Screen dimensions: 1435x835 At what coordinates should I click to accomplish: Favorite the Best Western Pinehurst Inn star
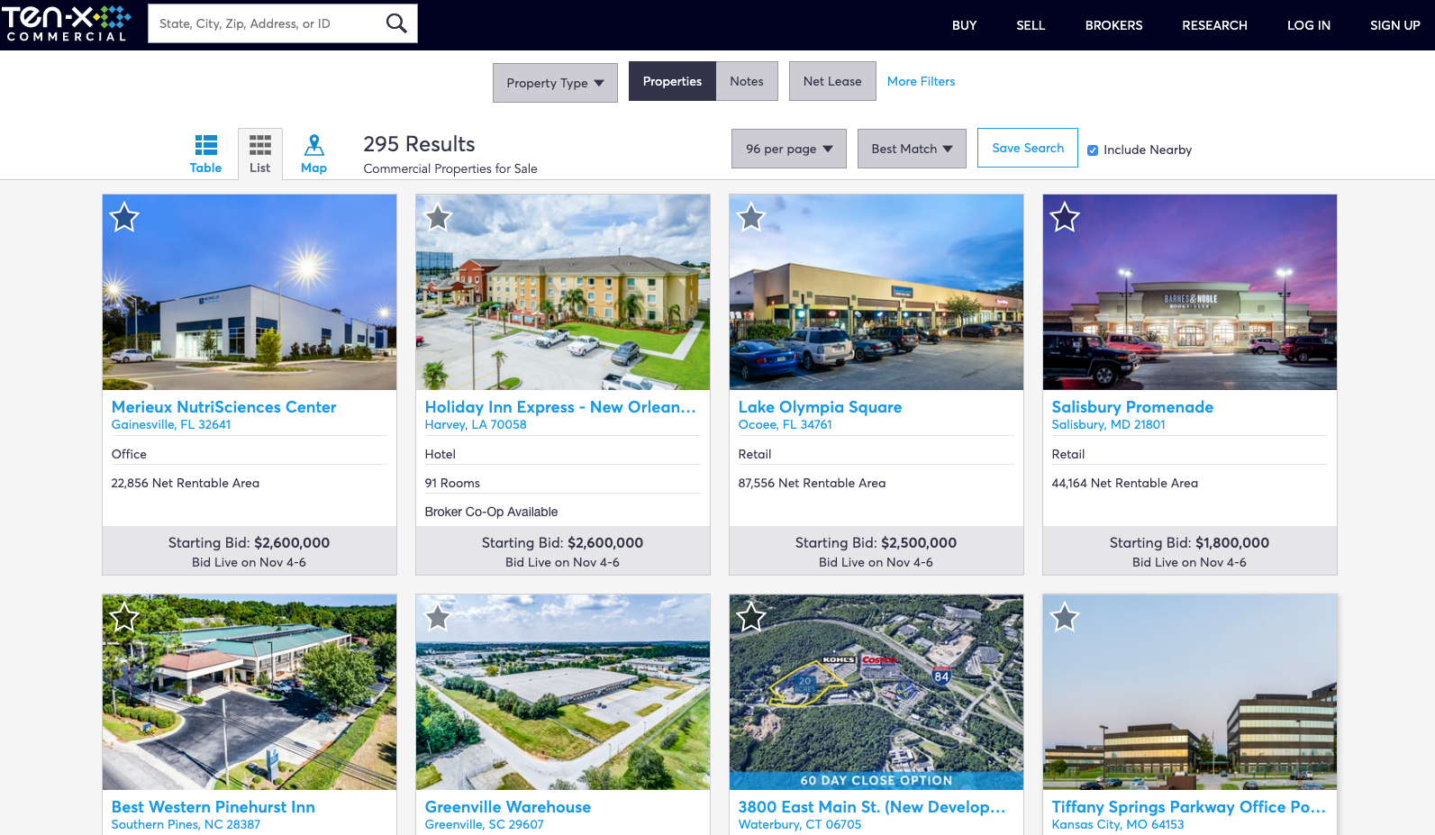click(124, 617)
